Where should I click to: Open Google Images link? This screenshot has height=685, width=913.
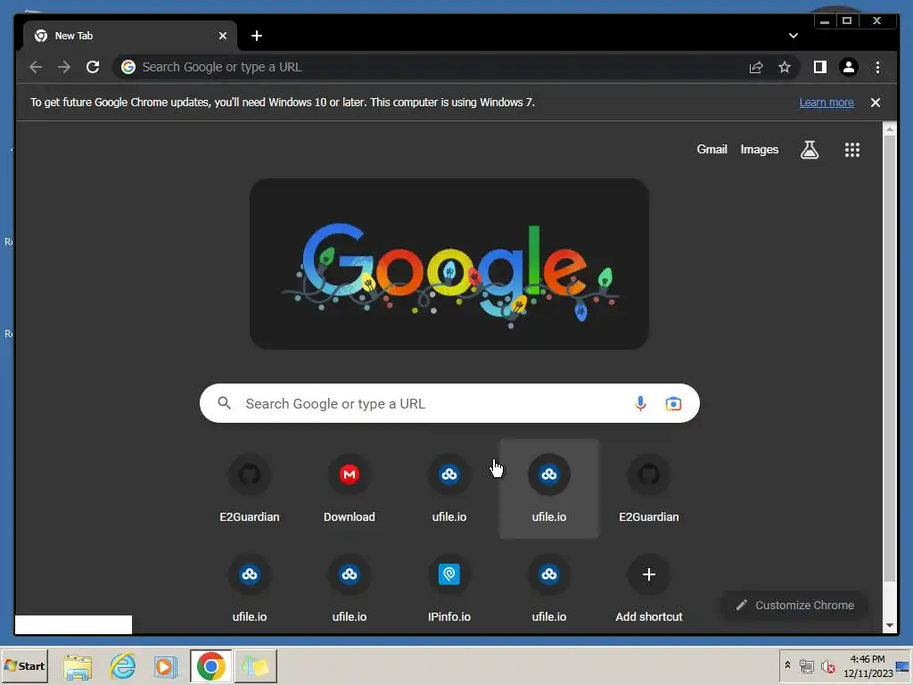pos(760,150)
